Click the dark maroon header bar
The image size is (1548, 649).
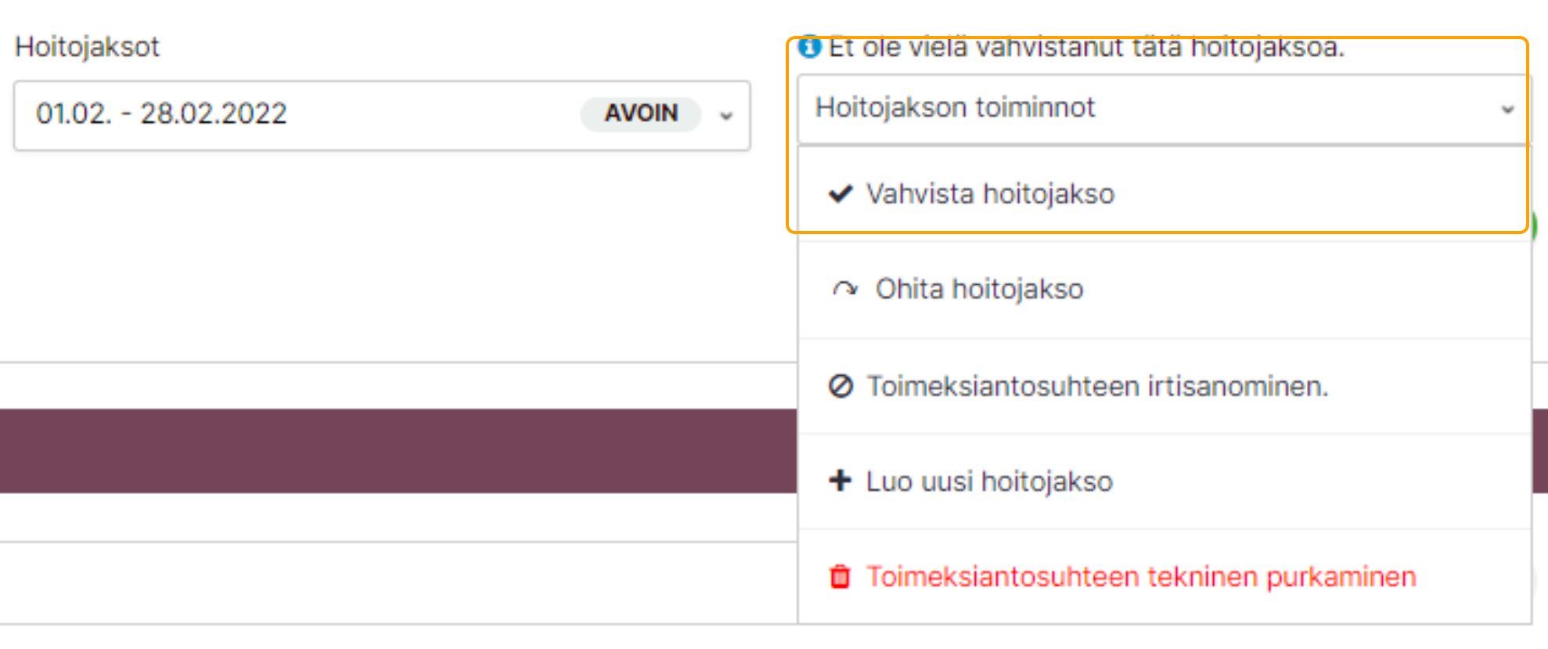tap(391, 450)
